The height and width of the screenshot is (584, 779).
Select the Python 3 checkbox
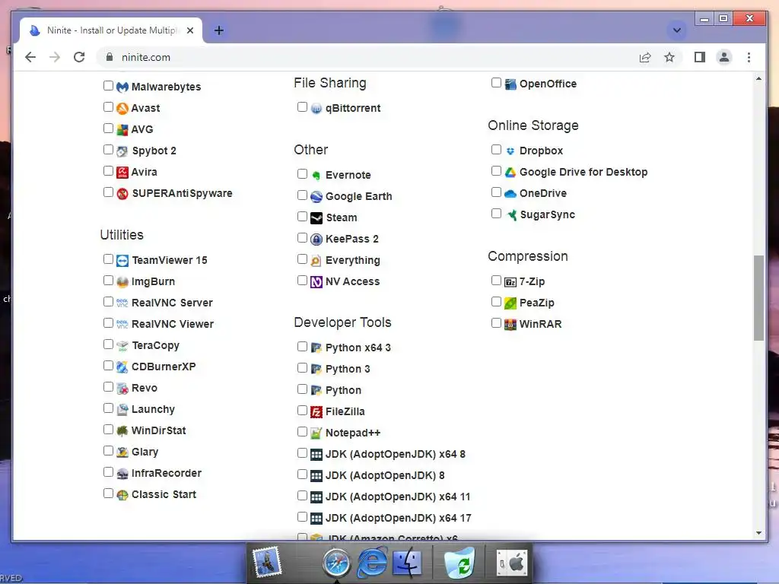click(302, 368)
